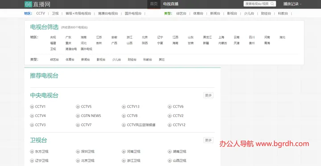Pick 新闻台 in the top type bar
Viewport: 321px width, 166px height.
click(x=215, y=13)
